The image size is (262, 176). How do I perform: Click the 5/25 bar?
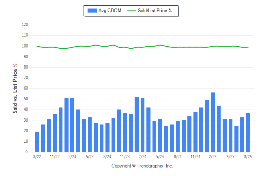(x=231, y=135)
